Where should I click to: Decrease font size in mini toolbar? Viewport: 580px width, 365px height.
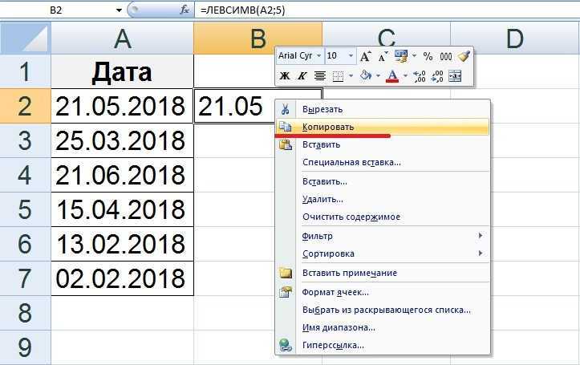pyautogui.click(x=383, y=56)
